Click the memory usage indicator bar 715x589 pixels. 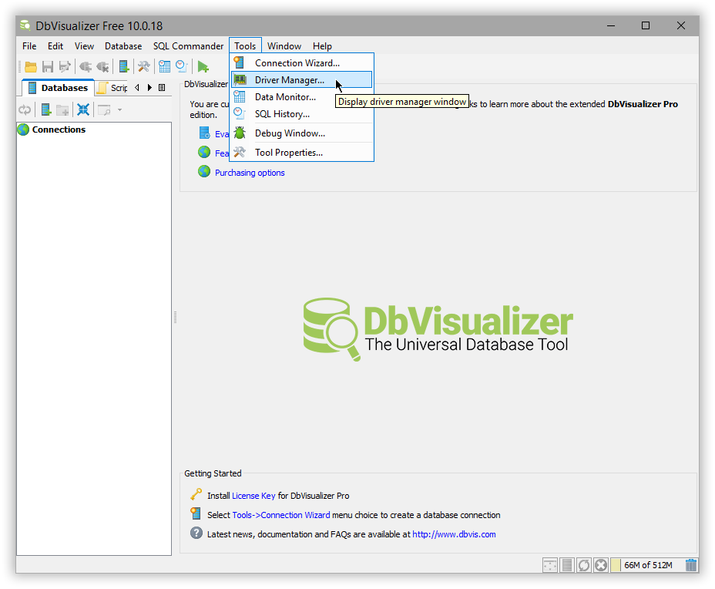(644, 564)
